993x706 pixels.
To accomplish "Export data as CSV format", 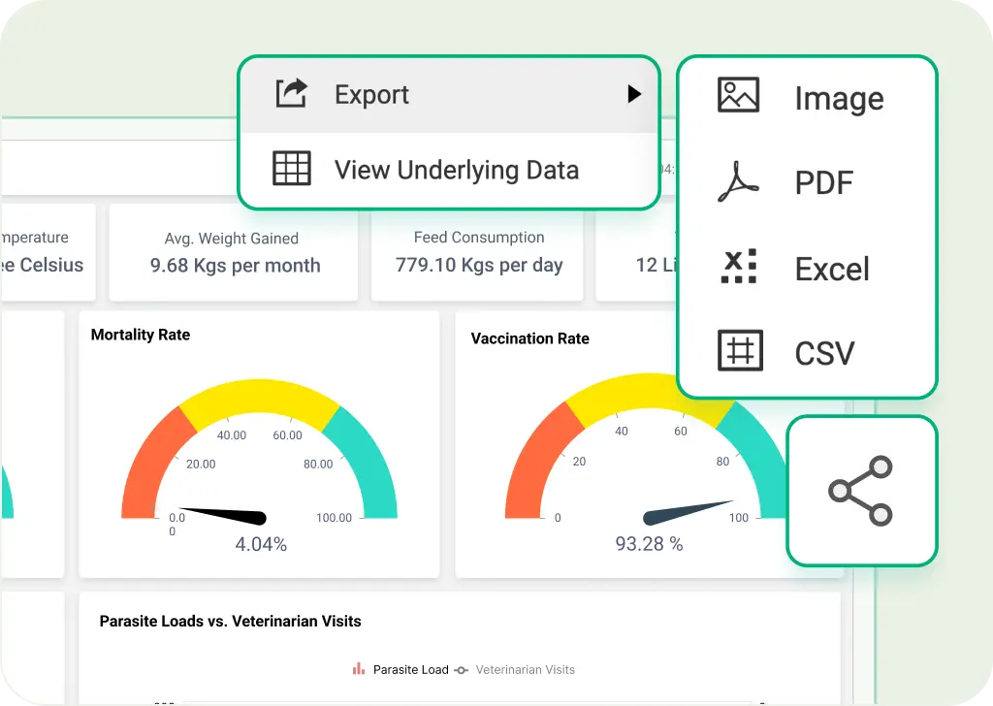I will pyautogui.click(x=824, y=351).
